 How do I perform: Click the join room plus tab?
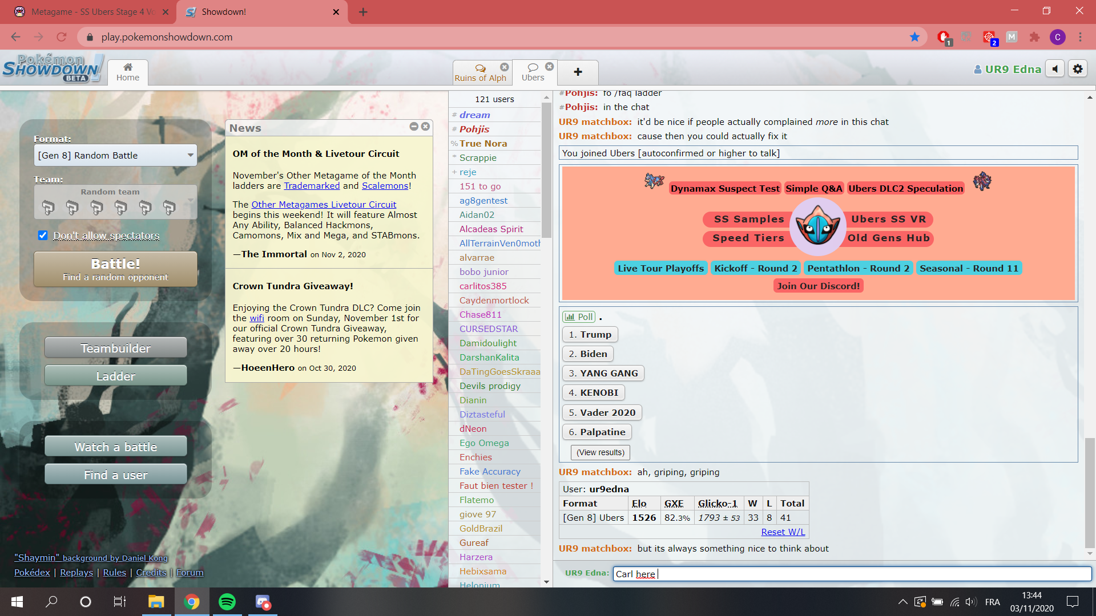(x=578, y=72)
